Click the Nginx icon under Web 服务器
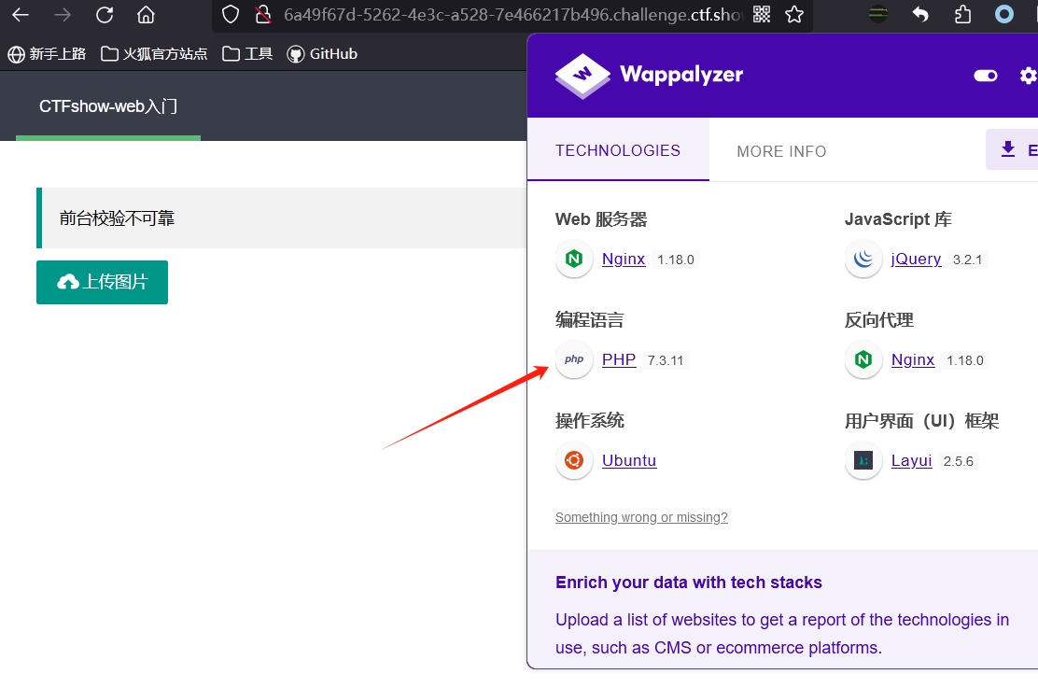 point(574,259)
